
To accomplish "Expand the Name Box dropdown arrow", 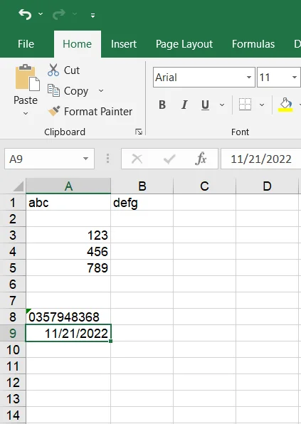I will [x=85, y=159].
